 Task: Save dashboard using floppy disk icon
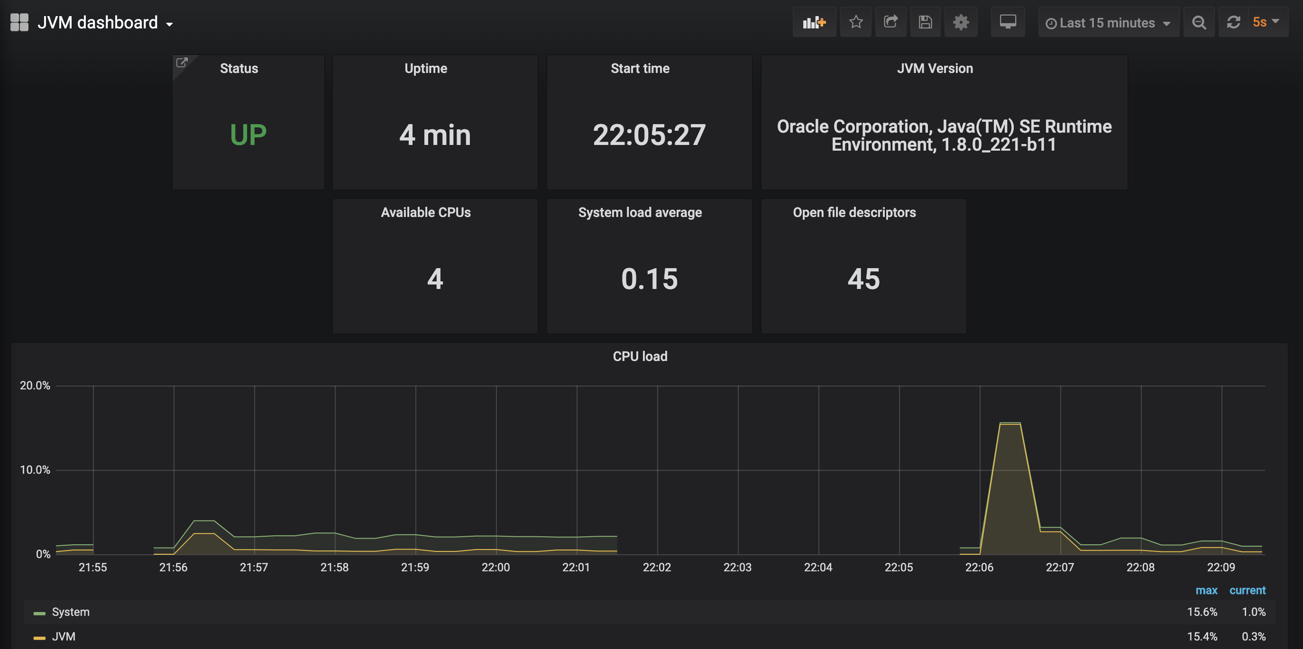coord(925,22)
